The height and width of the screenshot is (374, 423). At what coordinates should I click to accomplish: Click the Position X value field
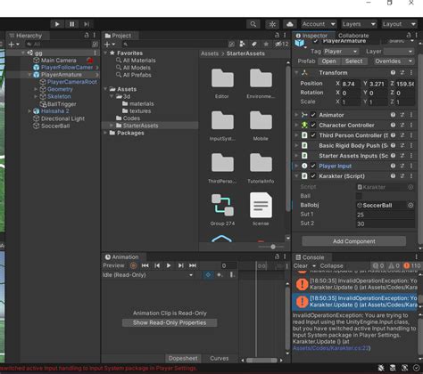[351, 84]
